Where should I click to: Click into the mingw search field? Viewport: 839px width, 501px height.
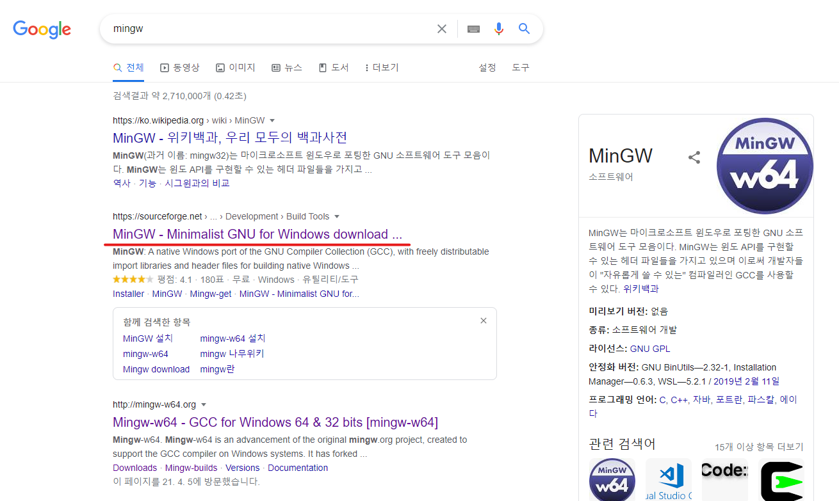(269, 29)
